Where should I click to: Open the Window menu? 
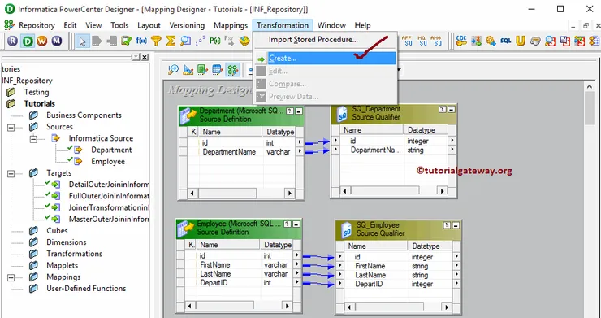[x=331, y=25]
